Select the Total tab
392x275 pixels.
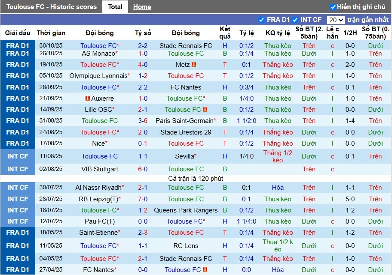tap(115, 7)
